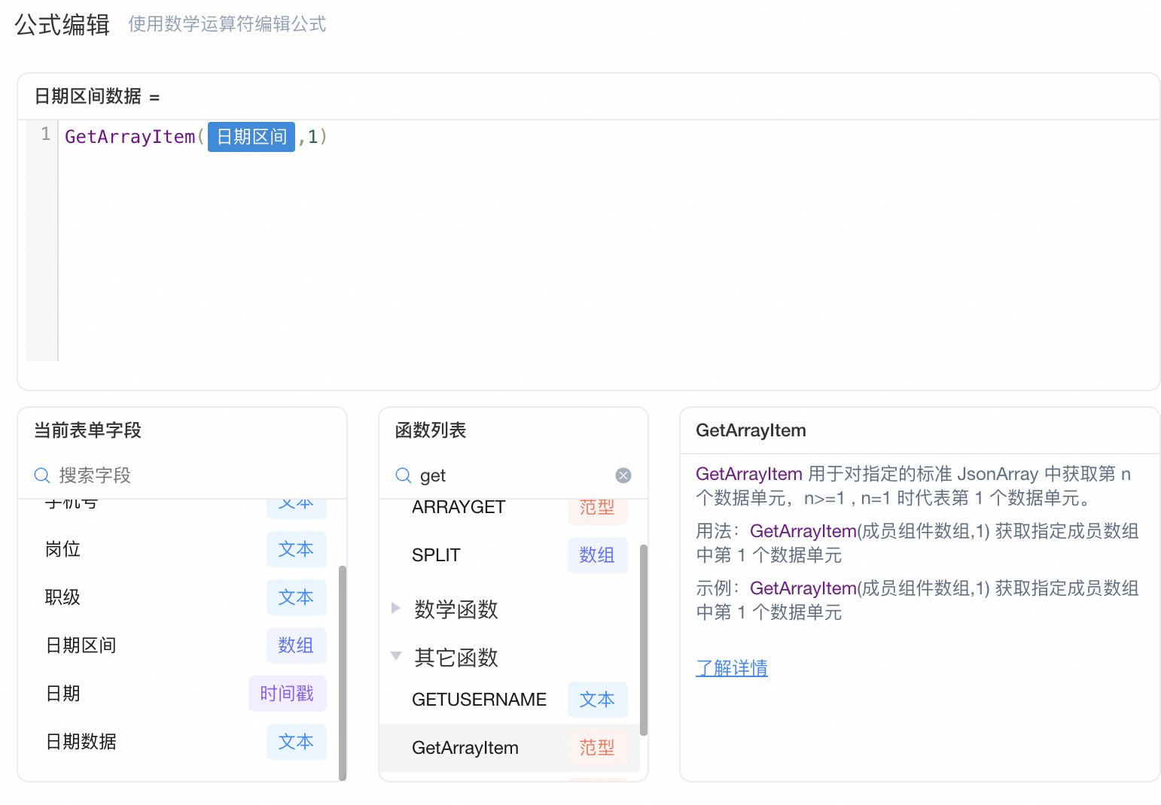Screen dimensions: 1161x805
Task: Expand the 数学函数 category
Action: [396, 609]
